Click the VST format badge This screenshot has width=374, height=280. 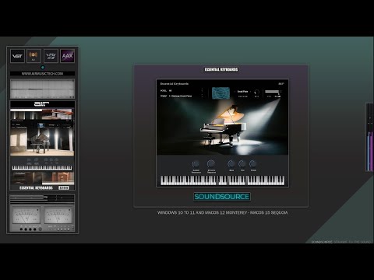pyautogui.click(x=17, y=56)
